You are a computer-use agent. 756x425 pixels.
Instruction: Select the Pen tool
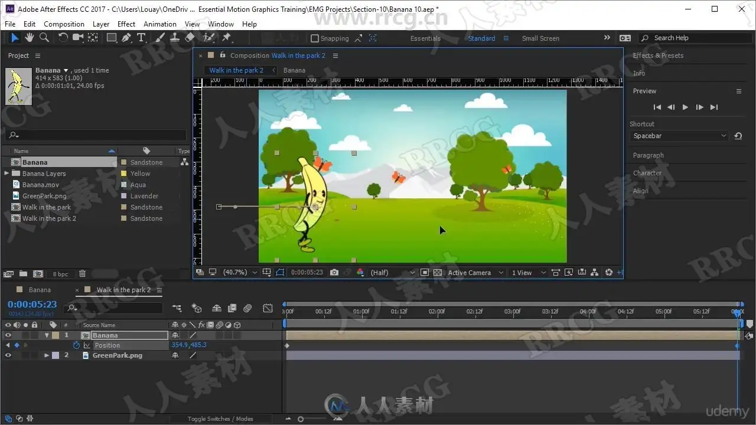click(126, 38)
